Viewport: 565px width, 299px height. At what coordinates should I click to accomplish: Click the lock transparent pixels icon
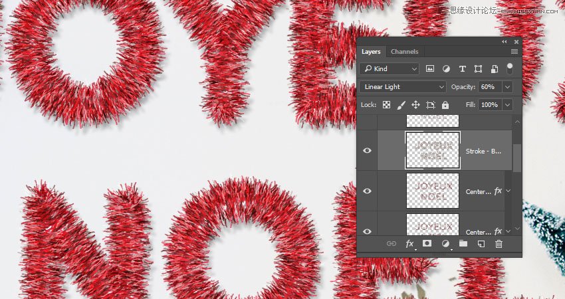click(386, 105)
